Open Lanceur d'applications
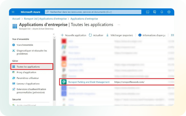 coord(28,84)
